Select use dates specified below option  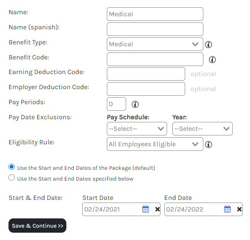(x=12, y=178)
